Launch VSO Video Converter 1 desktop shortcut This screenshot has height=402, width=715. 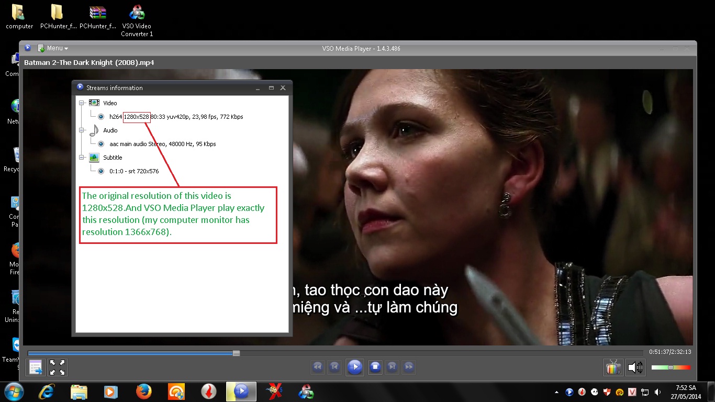pyautogui.click(x=137, y=20)
